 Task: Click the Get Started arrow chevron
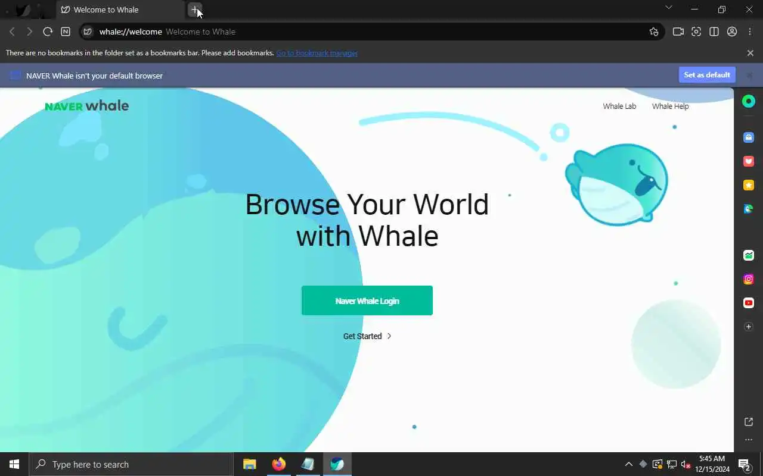coord(389,336)
